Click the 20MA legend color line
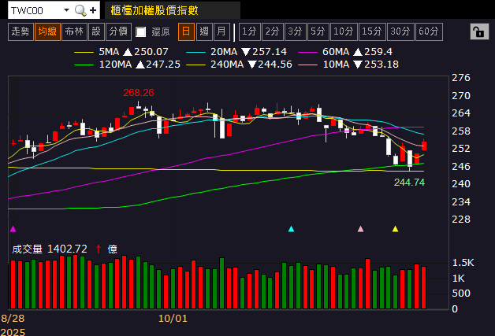 tap(195, 52)
